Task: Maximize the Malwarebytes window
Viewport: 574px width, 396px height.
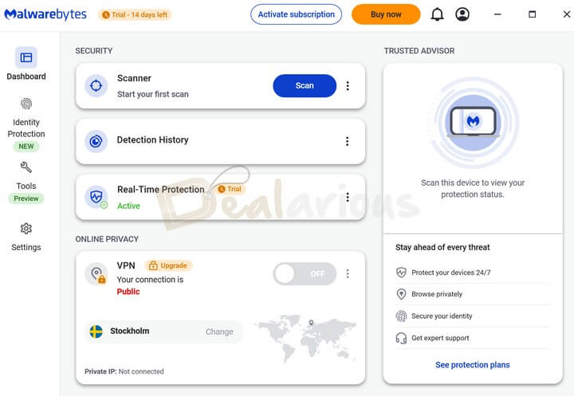Action: [533, 14]
